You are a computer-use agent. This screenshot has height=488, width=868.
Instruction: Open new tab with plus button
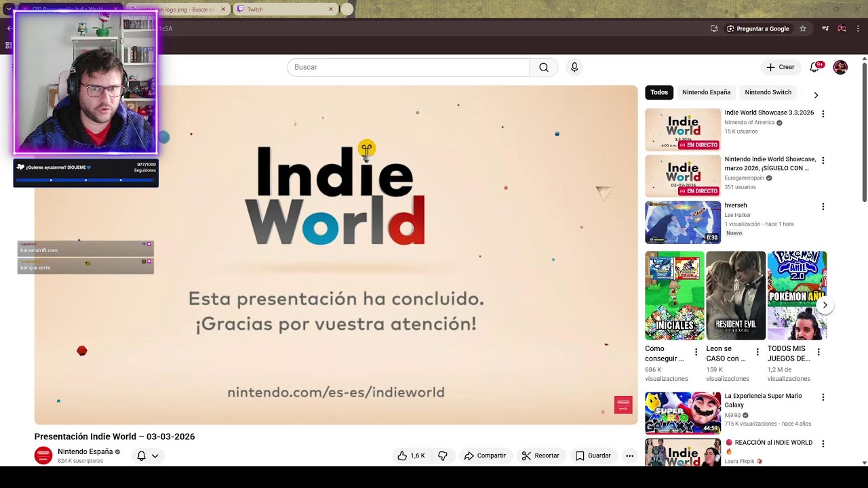click(x=347, y=9)
